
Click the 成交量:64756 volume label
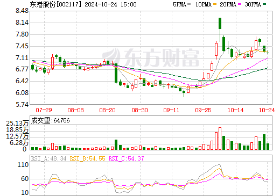pos(50,120)
